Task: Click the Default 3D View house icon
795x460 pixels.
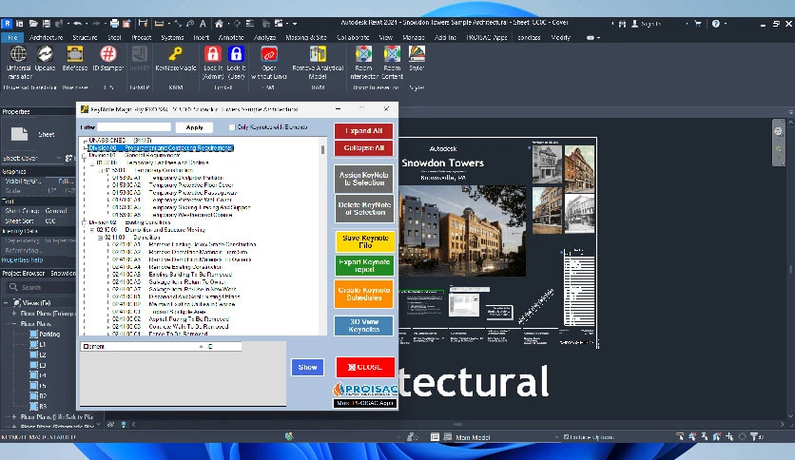Action: pyautogui.click(x=219, y=24)
